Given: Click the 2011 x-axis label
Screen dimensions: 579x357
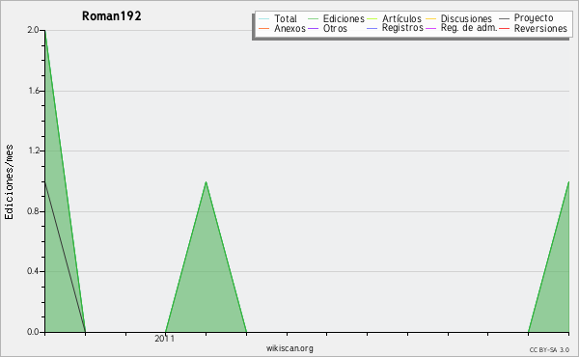Looking at the screenshot, I should coord(164,339).
